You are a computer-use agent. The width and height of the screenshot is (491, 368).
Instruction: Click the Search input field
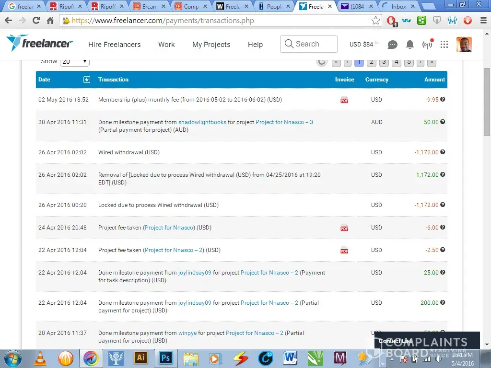tap(308, 44)
